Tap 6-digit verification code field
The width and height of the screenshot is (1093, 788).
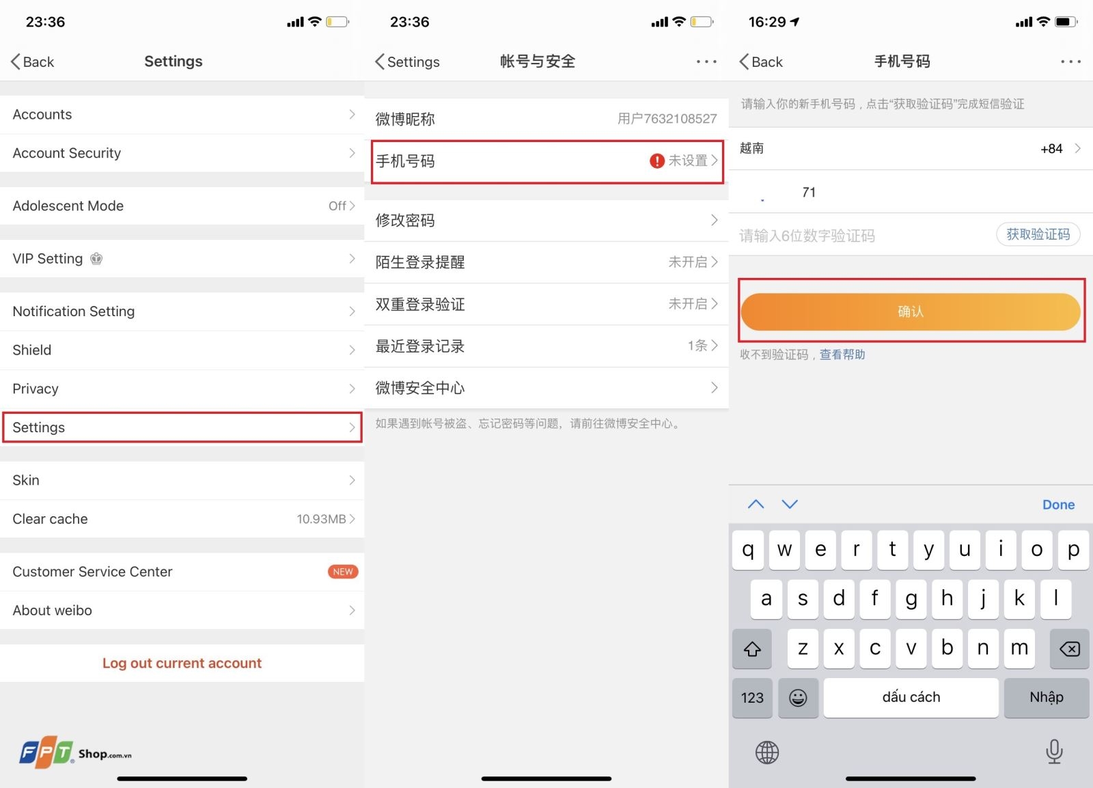click(861, 236)
